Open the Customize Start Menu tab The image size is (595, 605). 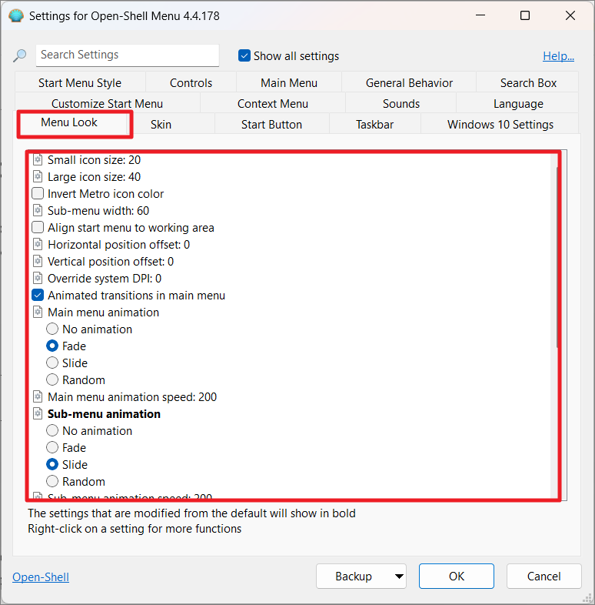107,103
